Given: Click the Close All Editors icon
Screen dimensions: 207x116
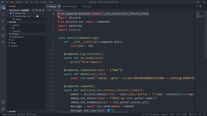Looking at the screenshot, I should click(x=43, y=10).
